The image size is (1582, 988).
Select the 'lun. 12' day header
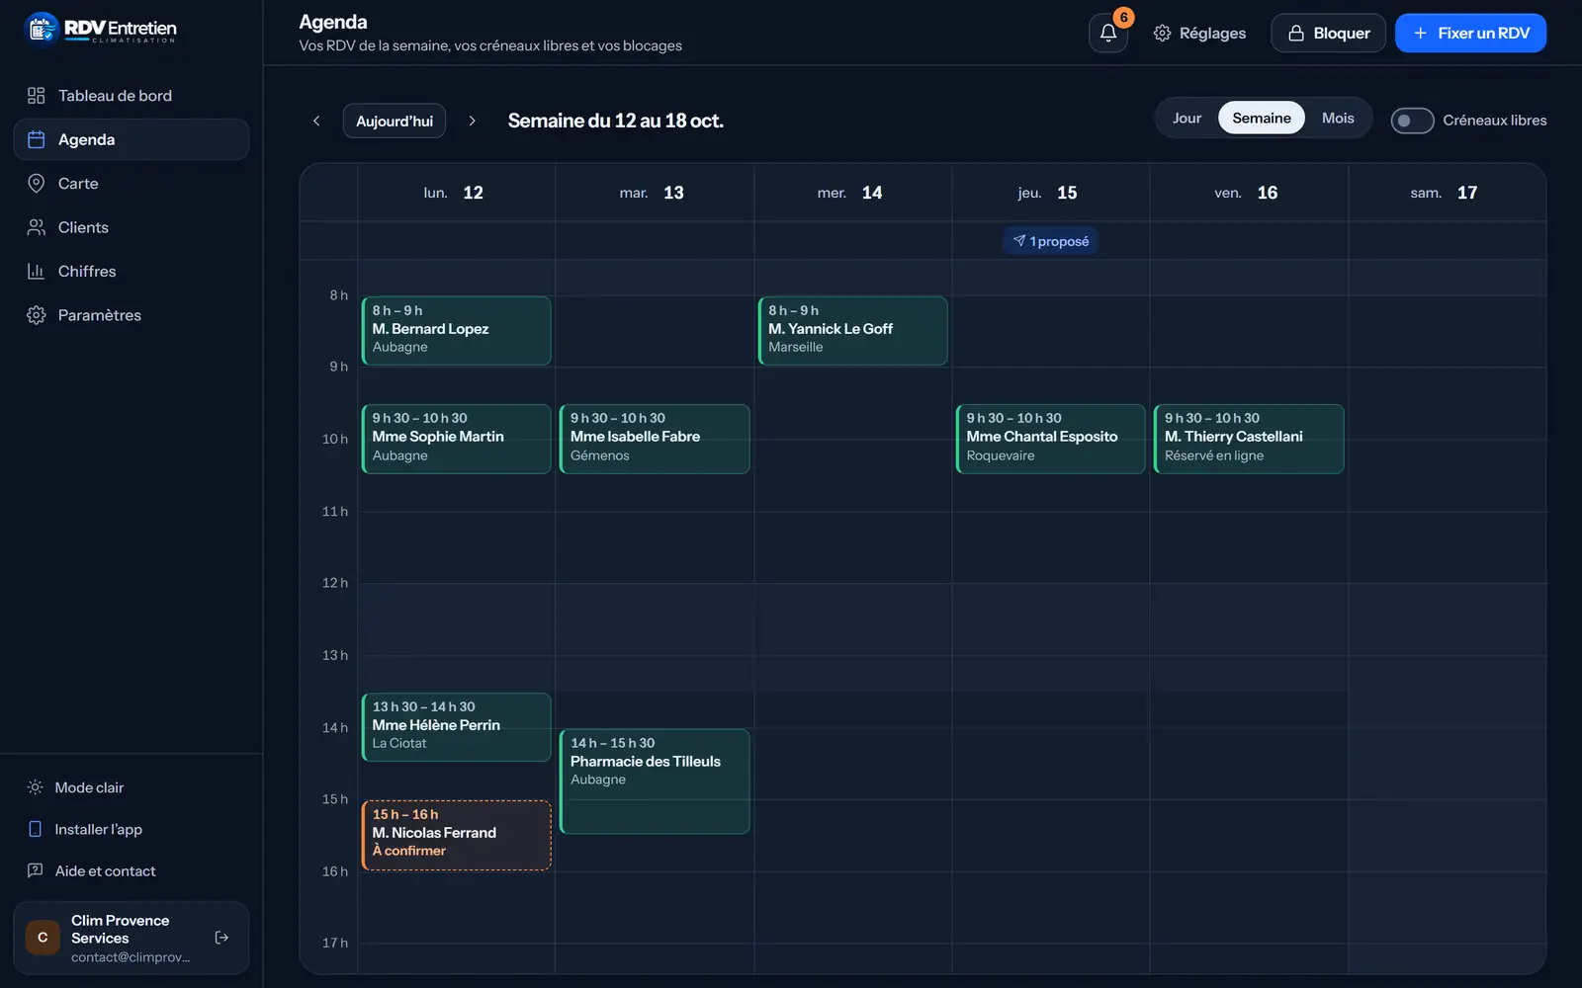coord(454,193)
